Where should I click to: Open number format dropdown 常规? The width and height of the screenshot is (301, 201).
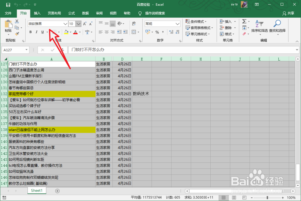coord(177,24)
